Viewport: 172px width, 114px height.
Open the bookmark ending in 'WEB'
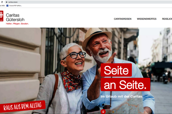[2, 6]
